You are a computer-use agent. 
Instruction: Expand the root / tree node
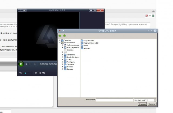point(62,52)
